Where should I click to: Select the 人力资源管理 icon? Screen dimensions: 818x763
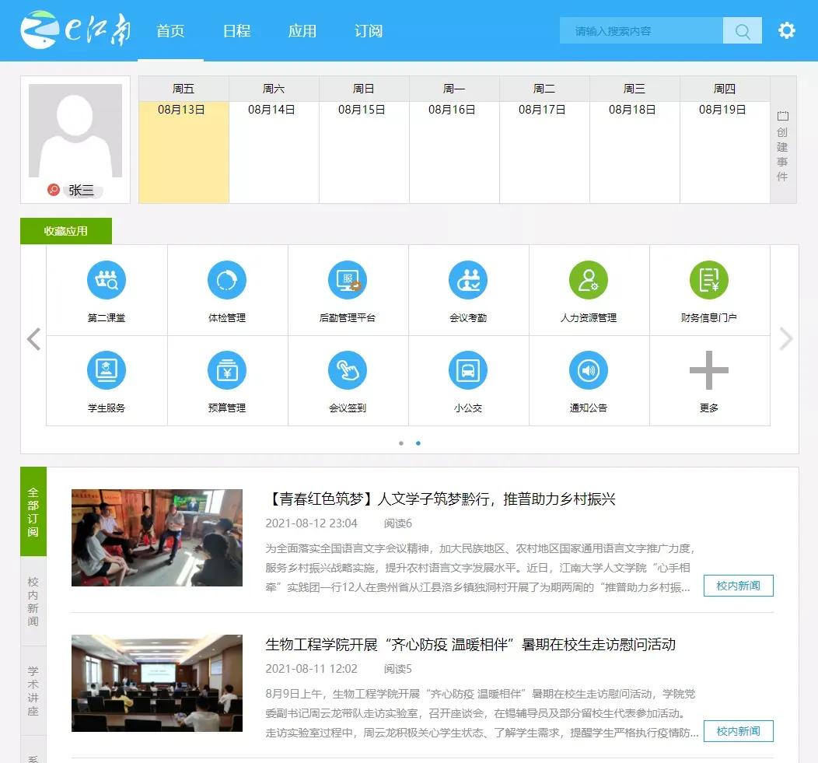589,289
